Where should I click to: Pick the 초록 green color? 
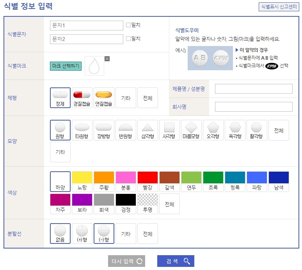click(213, 181)
